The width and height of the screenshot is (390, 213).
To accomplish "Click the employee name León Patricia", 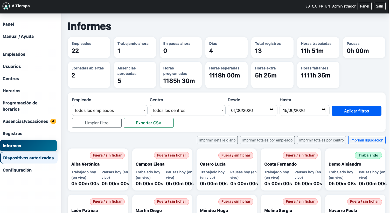I will tap(85, 210).
